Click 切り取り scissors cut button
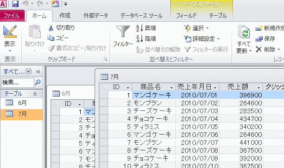This screenshot has width=284, height=168. coord(61,28)
